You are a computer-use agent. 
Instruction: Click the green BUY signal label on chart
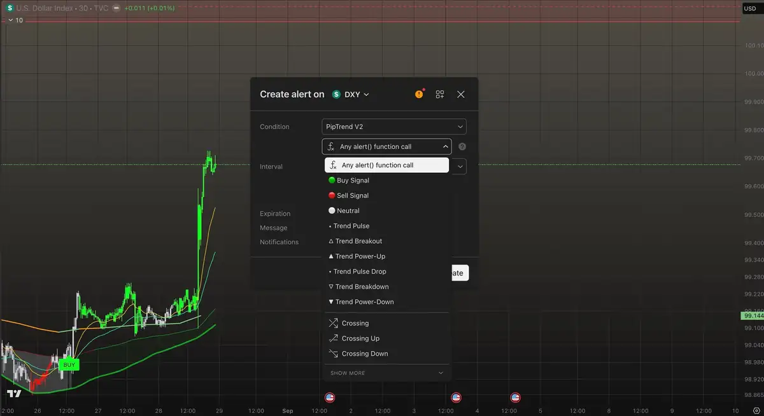(x=69, y=365)
